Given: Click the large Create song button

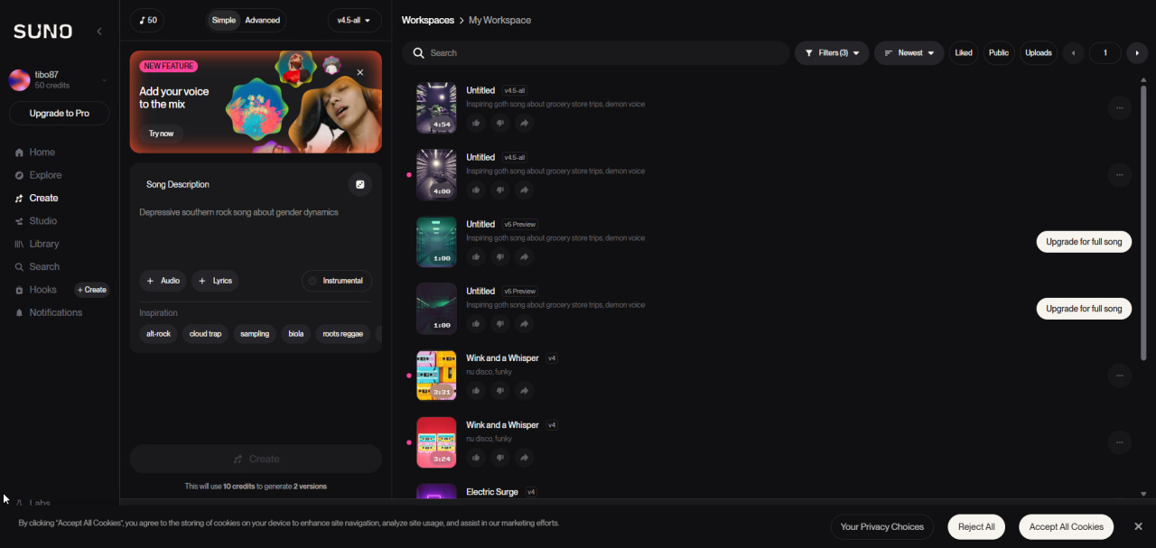Looking at the screenshot, I should click(256, 459).
